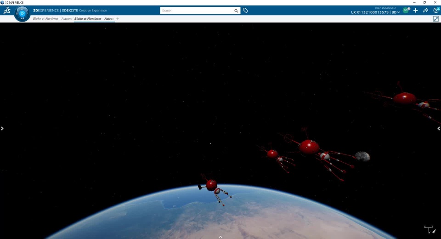The width and height of the screenshot is (441, 239).
Task: Open the tag (6WTags) icon
Action: (x=245, y=11)
